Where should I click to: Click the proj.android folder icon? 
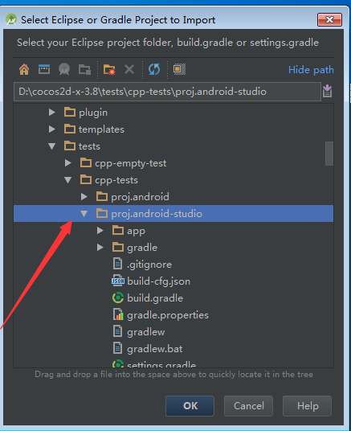coord(102,196)
